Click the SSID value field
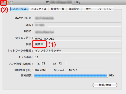 pos(78,25)
